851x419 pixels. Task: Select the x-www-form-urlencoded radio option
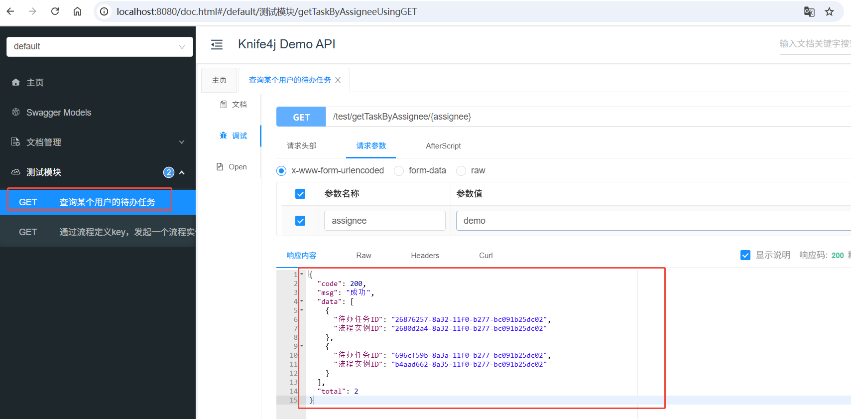click(x=281, y=171)
